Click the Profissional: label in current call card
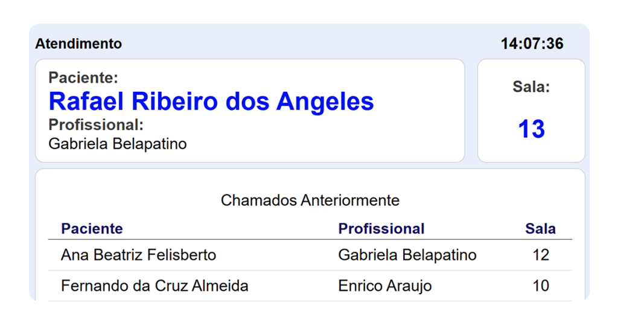The height and width of the screenshot is (325, 618). coord(96,124)
